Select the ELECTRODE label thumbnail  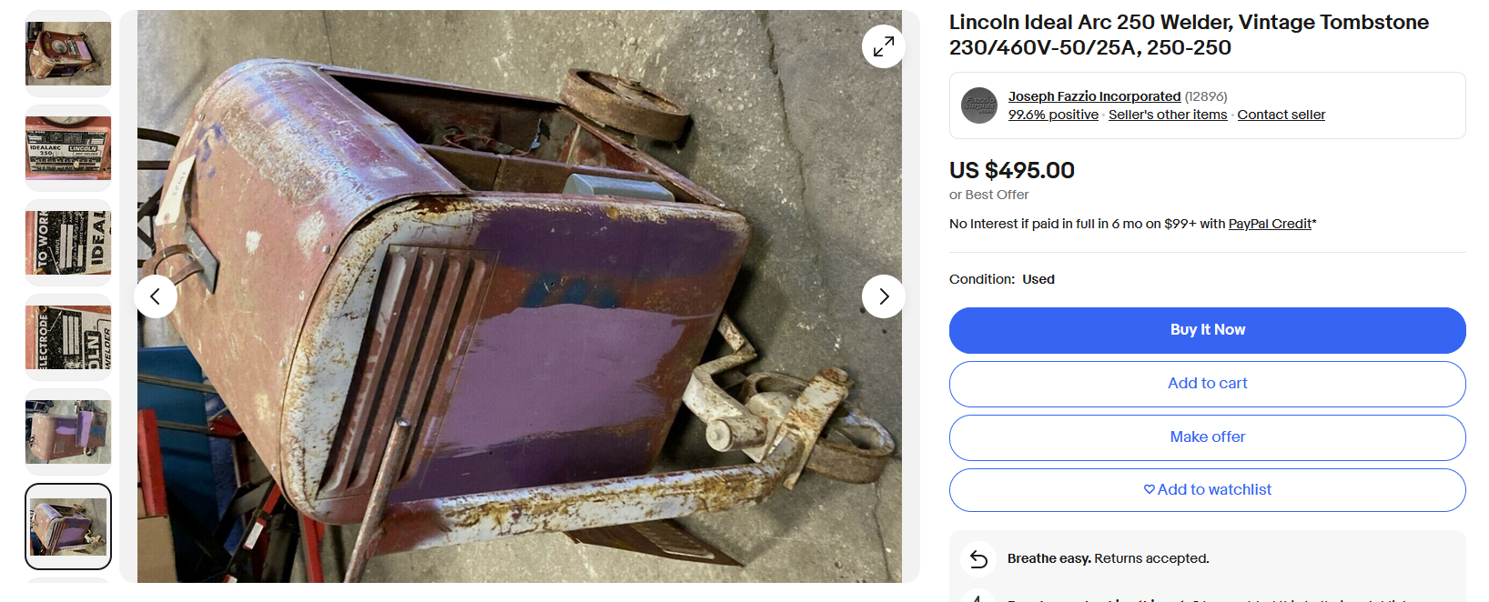[x=68, y=337]
